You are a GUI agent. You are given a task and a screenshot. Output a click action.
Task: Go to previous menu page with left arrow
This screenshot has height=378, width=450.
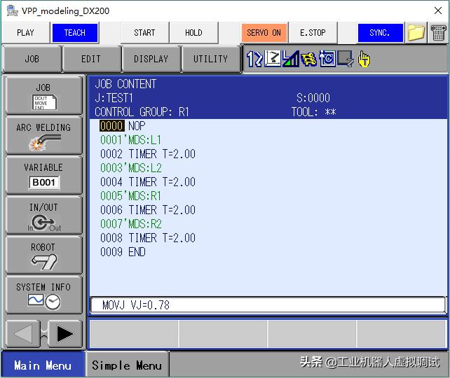click(23, 334)
